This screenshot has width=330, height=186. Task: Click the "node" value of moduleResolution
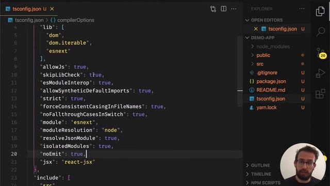(111, 130)
